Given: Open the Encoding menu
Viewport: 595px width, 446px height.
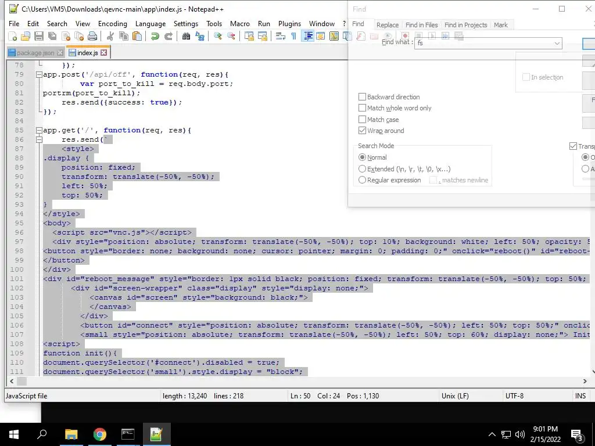Looking at the screenshot, I should [x=113, y=23].
